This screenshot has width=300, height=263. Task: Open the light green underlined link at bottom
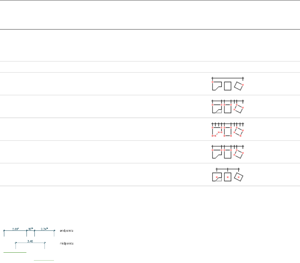pyautogui.click(x=44, y=260)
